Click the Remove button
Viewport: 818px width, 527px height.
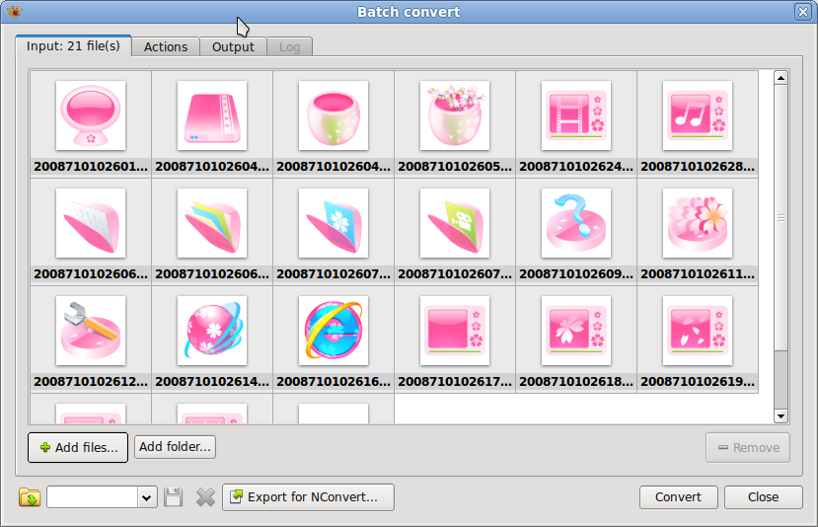pos(748,448)
